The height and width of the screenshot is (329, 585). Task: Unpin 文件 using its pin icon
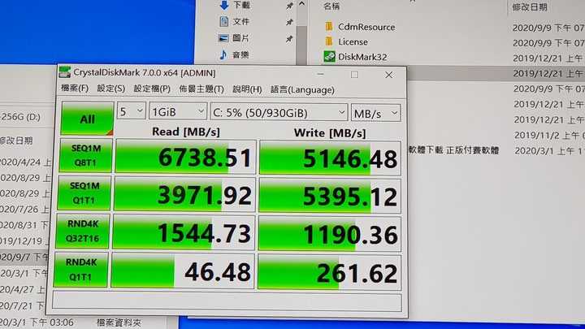coord(289,23)
